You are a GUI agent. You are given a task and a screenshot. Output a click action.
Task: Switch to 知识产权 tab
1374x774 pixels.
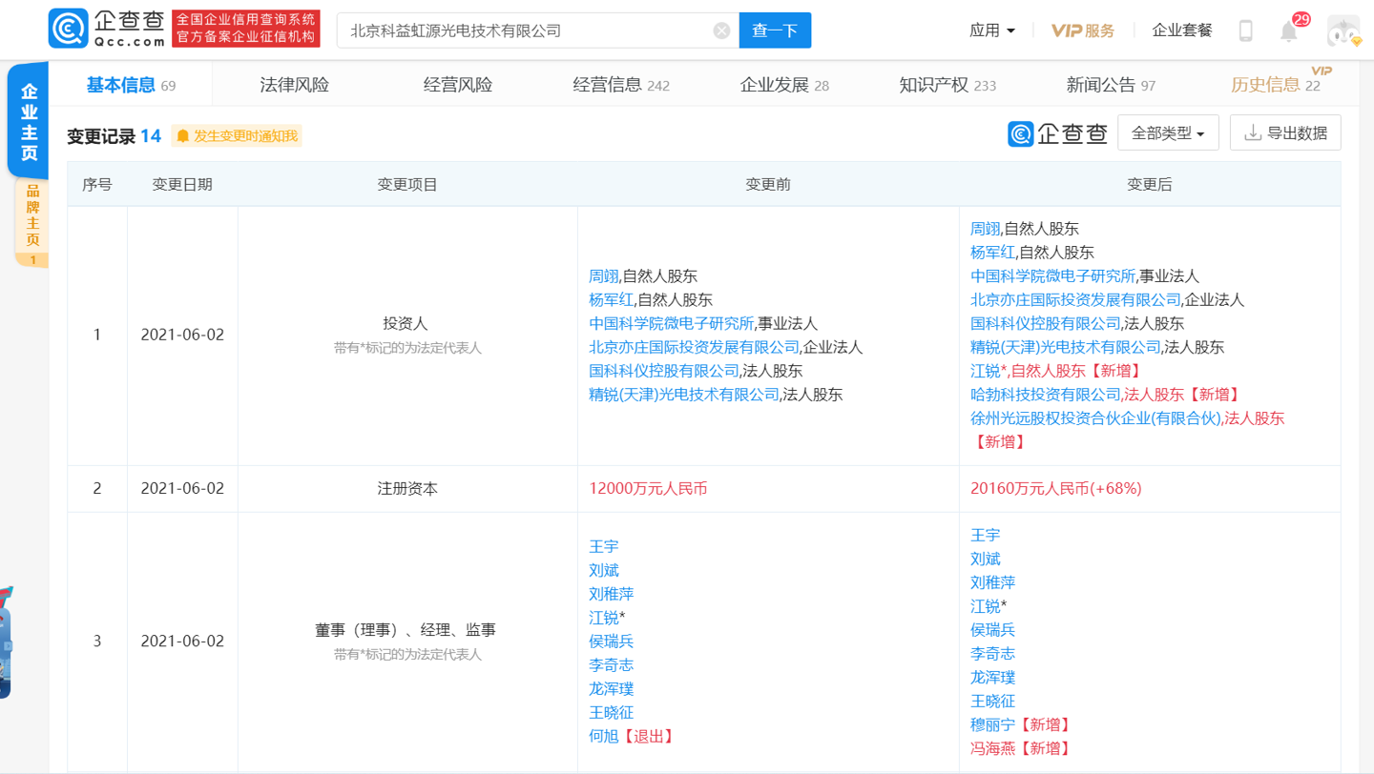pyautogui.click(x=947, y=85)
